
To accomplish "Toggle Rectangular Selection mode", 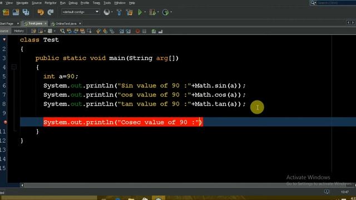I will 89,31.
